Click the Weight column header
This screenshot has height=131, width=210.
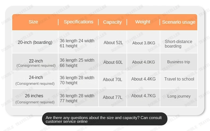[143, 22]
